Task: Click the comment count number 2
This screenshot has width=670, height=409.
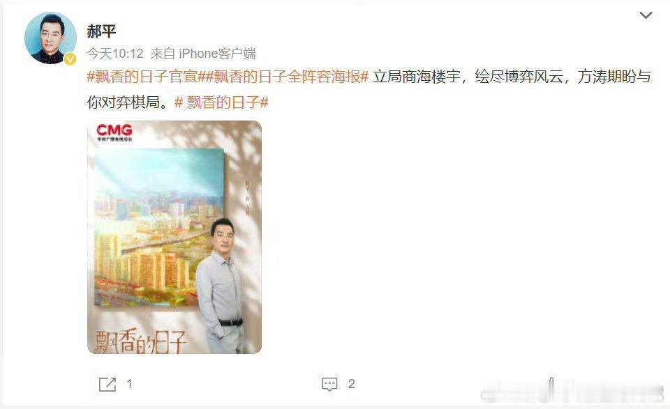Action: tap(351, 384)
